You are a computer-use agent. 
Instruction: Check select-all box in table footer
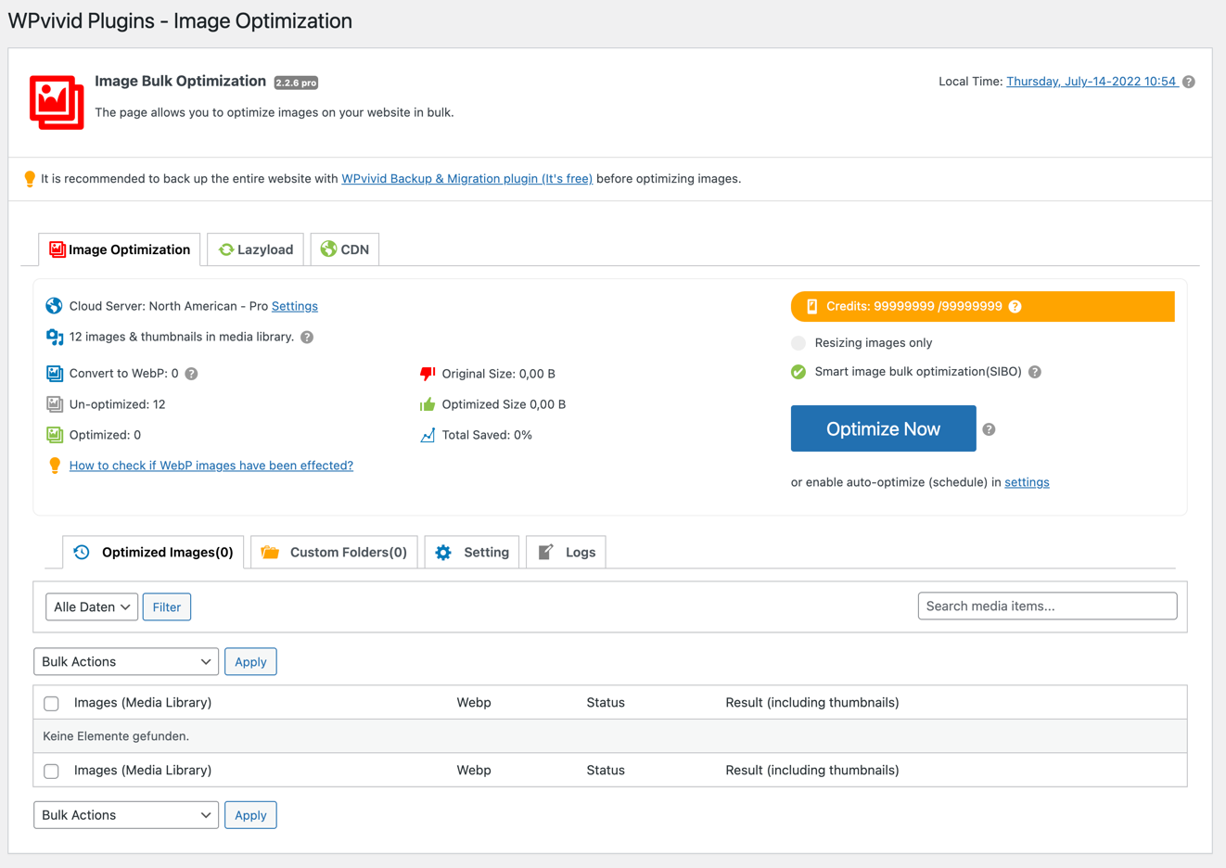click(x=52, y=771)
